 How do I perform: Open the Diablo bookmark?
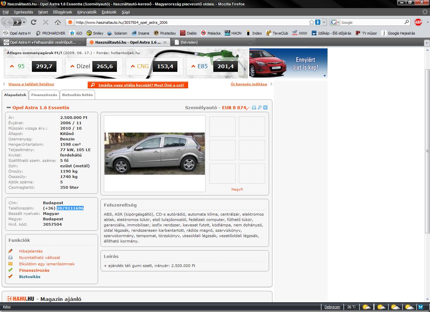(x=188, y=33)
